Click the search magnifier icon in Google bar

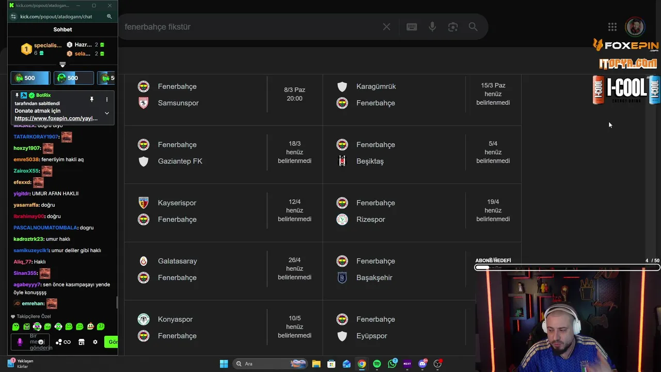[473, 27]
